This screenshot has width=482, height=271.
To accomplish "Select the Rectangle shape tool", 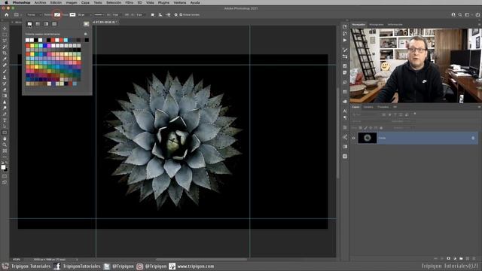I will [x=5, y=132].
